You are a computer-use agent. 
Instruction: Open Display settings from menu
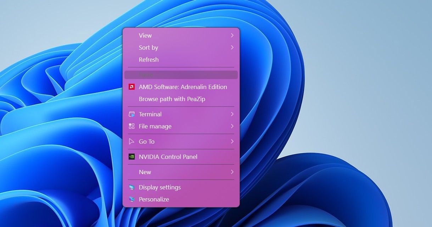(181, 187)
